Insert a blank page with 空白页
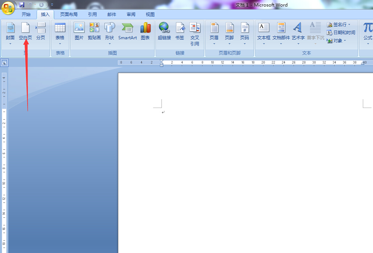The height and width of the screenshot is (253, 373). coord(25,31)
